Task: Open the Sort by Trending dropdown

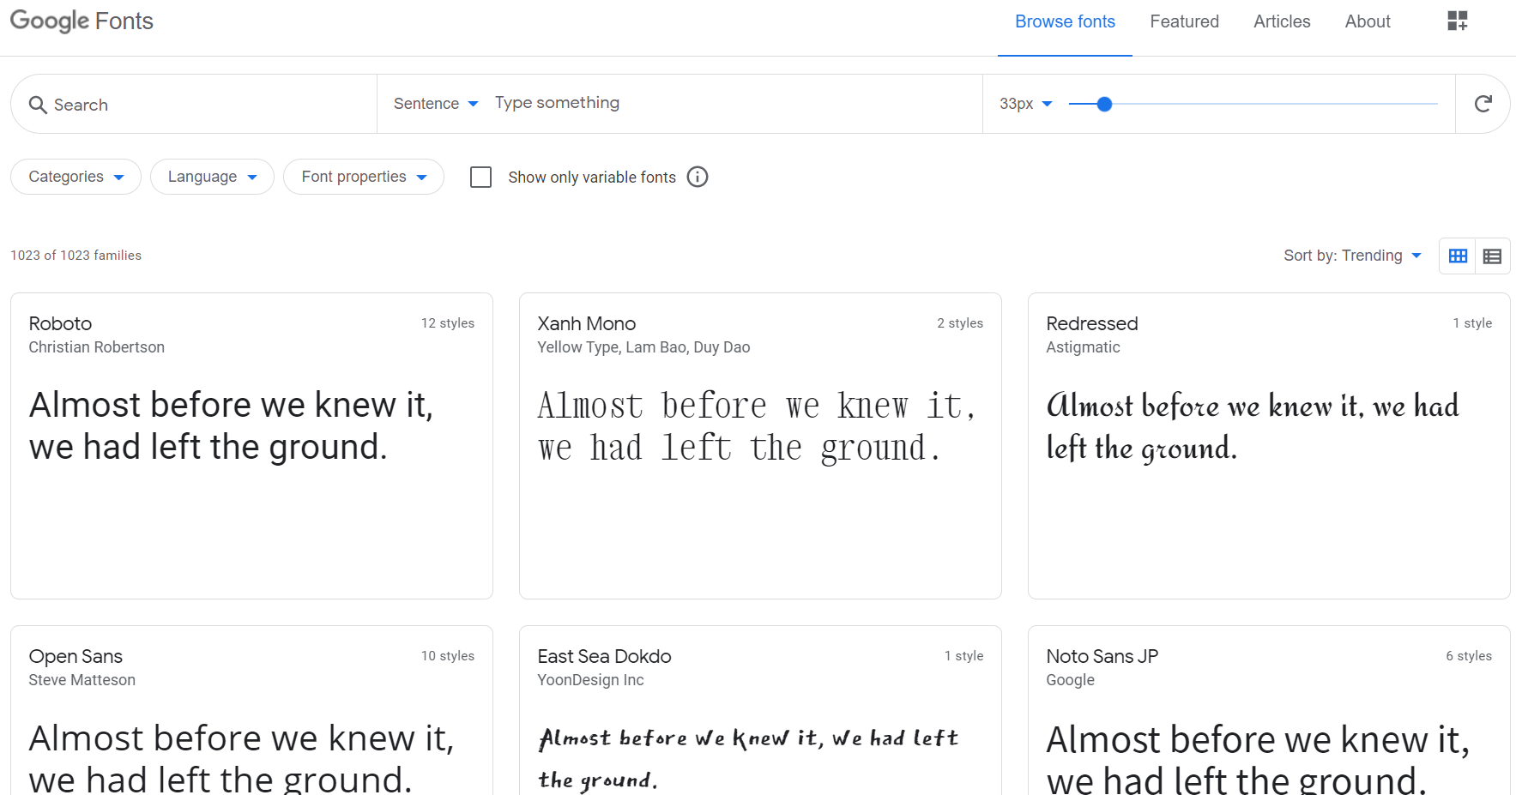Action: pos(1353,256)
